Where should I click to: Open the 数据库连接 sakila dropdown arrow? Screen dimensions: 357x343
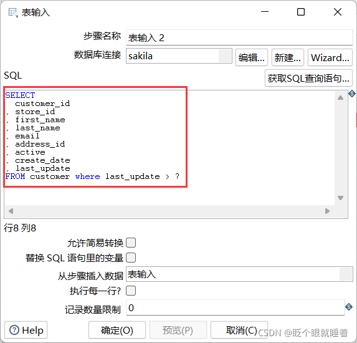225,56
